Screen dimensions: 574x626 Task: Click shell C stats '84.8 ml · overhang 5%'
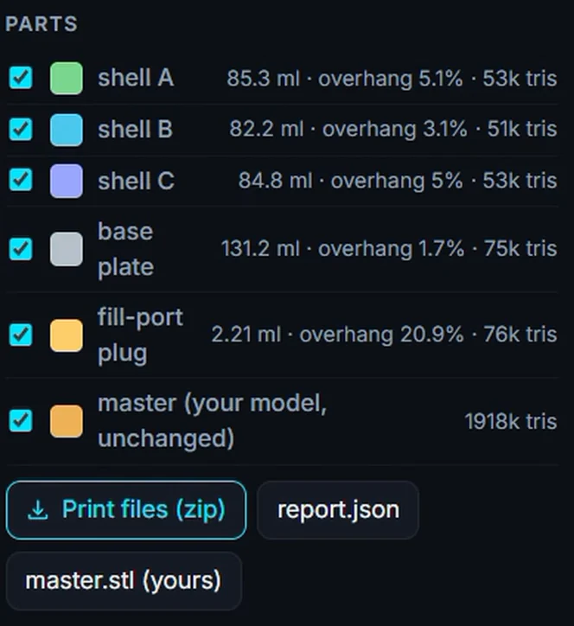pyautogui.click(x=350, y=181)
